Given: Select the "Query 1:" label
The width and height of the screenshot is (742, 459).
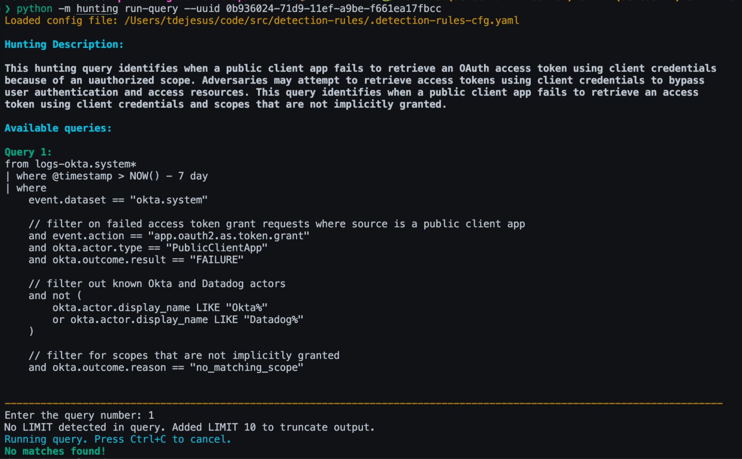Looking at the screenshot, I should [28, 152].
